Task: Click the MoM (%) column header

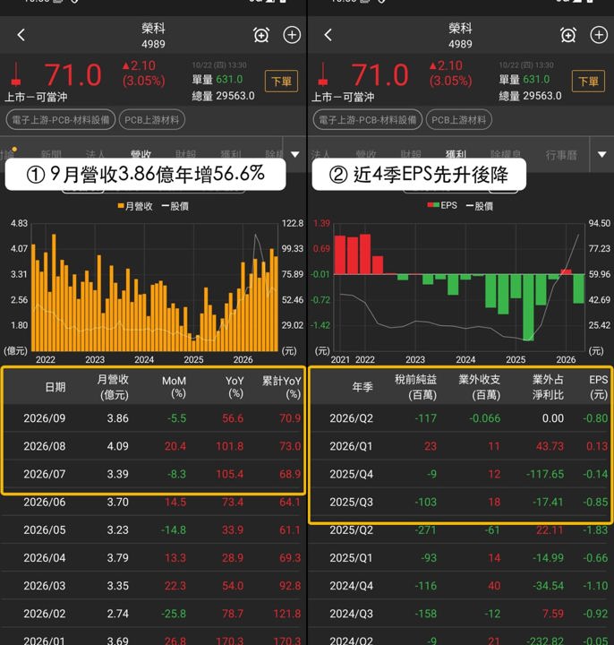Action: point(174,387)
